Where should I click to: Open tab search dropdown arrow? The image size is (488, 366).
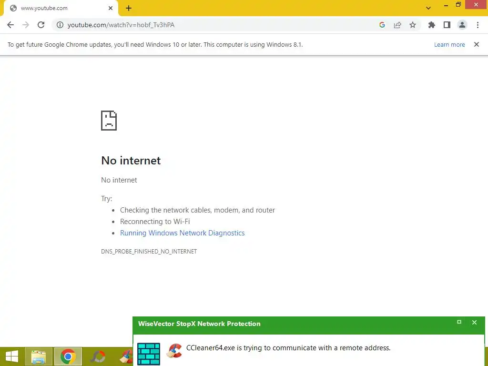428,8
